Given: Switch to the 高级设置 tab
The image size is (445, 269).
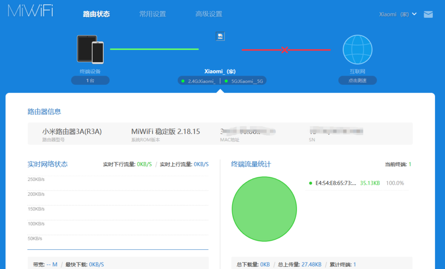Looking at the screenshot, I should 209,14.
